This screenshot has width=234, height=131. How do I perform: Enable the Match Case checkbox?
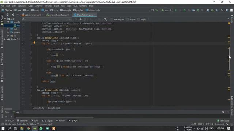click(112, 19)
